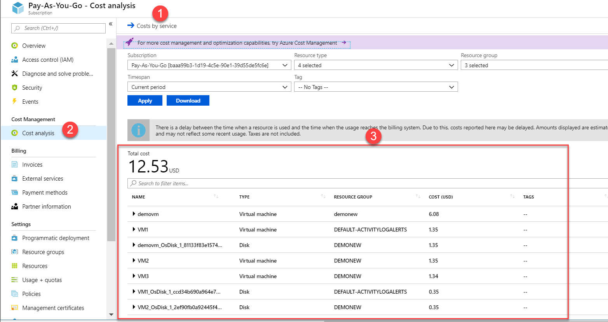
Task: Click the Cost analysis icon in sidebar
Action: tap(15, 133)
